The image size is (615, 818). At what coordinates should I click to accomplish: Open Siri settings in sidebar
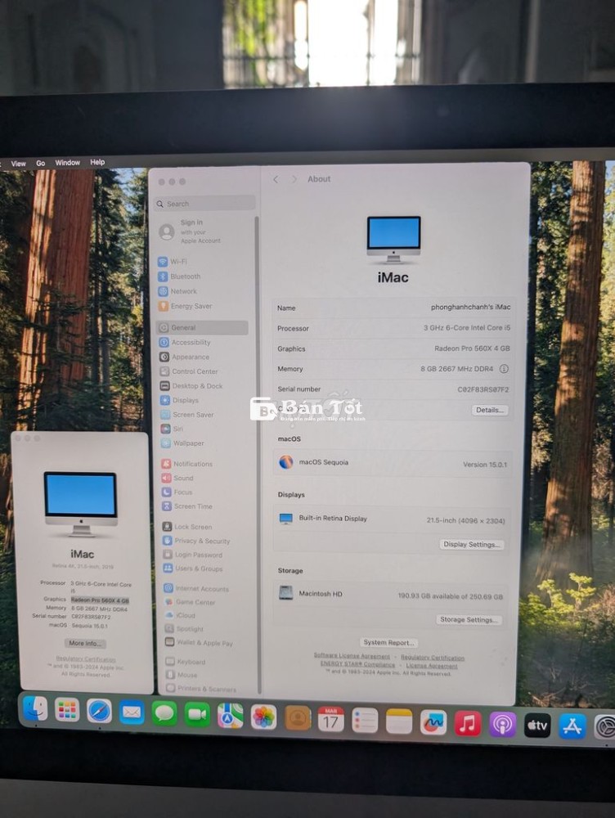[x=172, y=429]
